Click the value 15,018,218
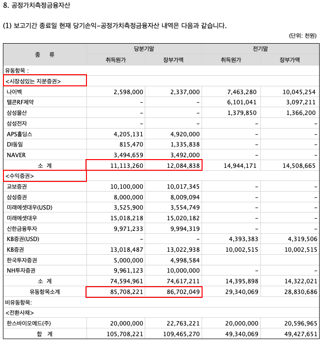Image resolution: width=324 pixels, height=342 pixels. [126, 218]
